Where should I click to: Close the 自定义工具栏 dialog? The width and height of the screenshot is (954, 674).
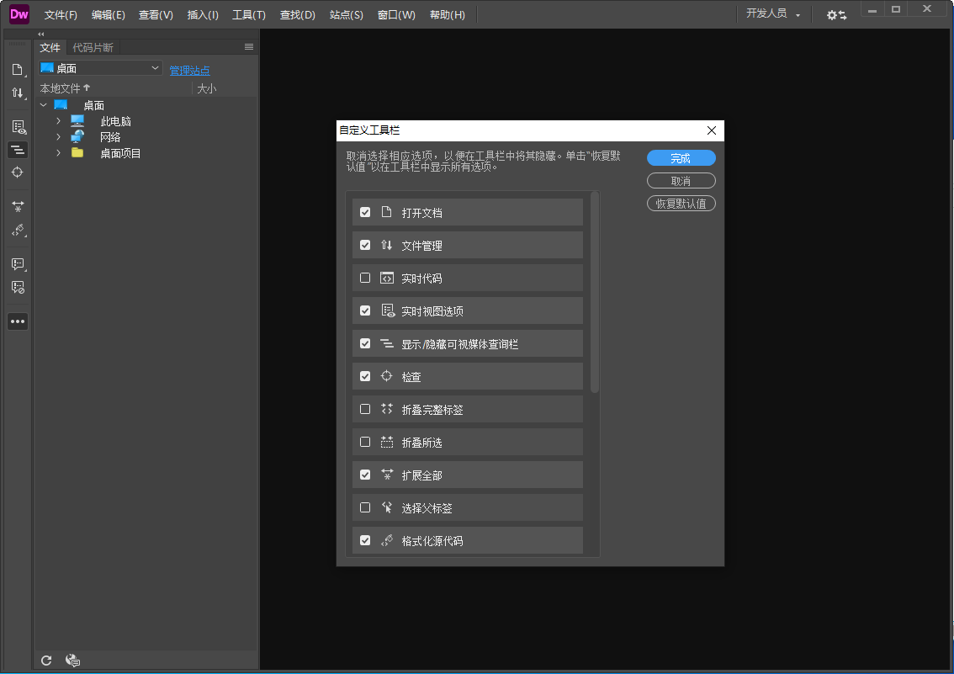point(711,130)
